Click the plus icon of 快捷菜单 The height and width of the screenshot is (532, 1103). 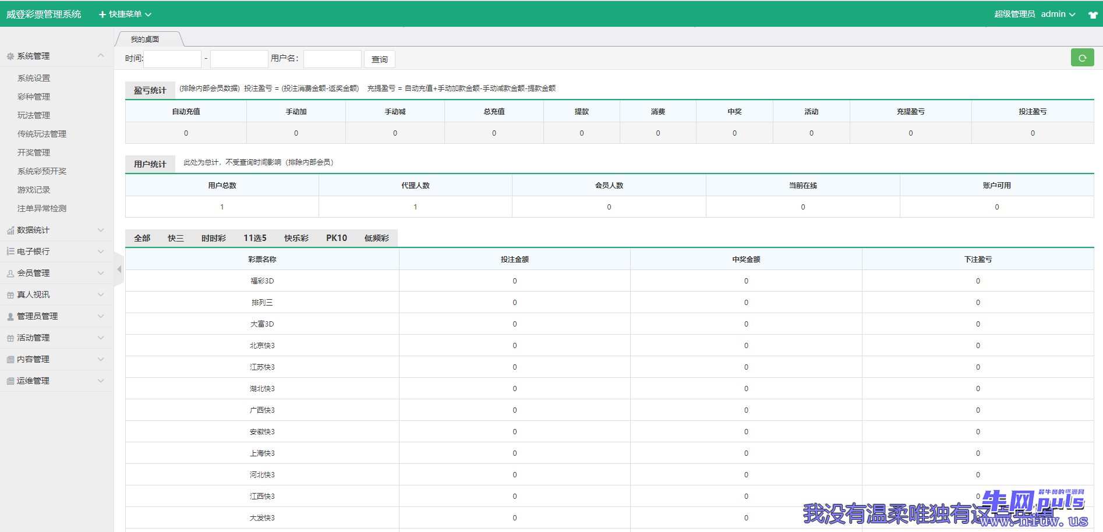coord(102,15)
